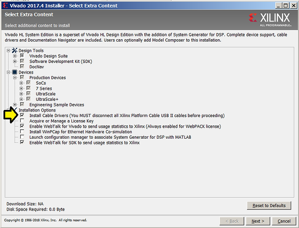Toggle Engineering Sample Devices checkbox
299x228 pixels.
coord(22,104)
